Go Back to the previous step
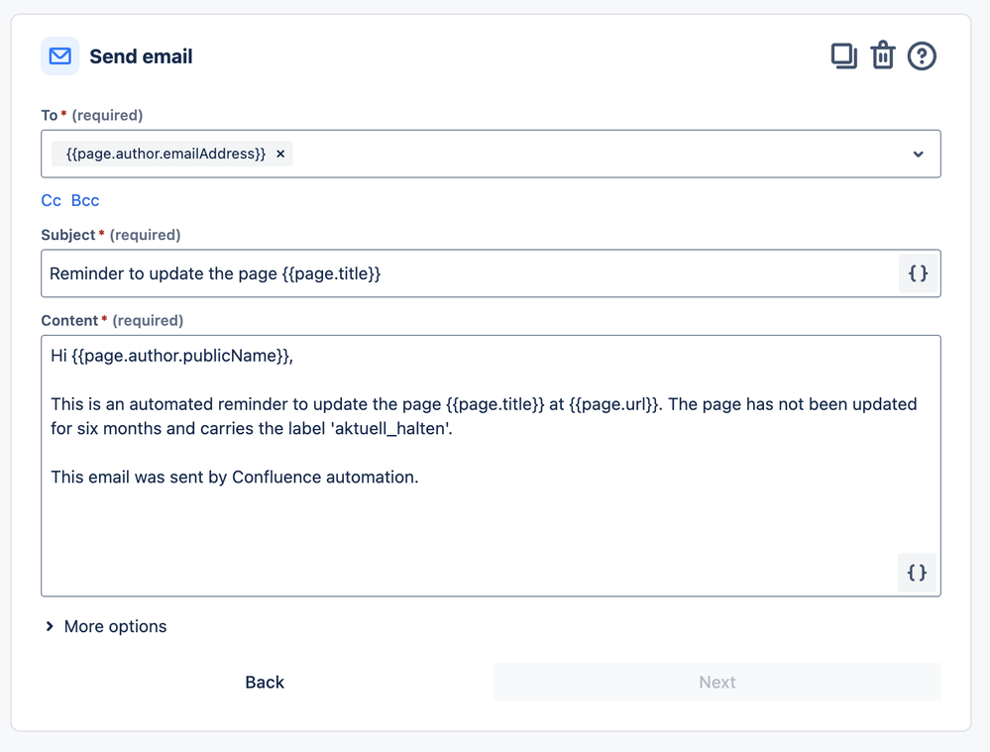Screen dimensions: 990x752 pyautogui.click(x=265, y=682)
